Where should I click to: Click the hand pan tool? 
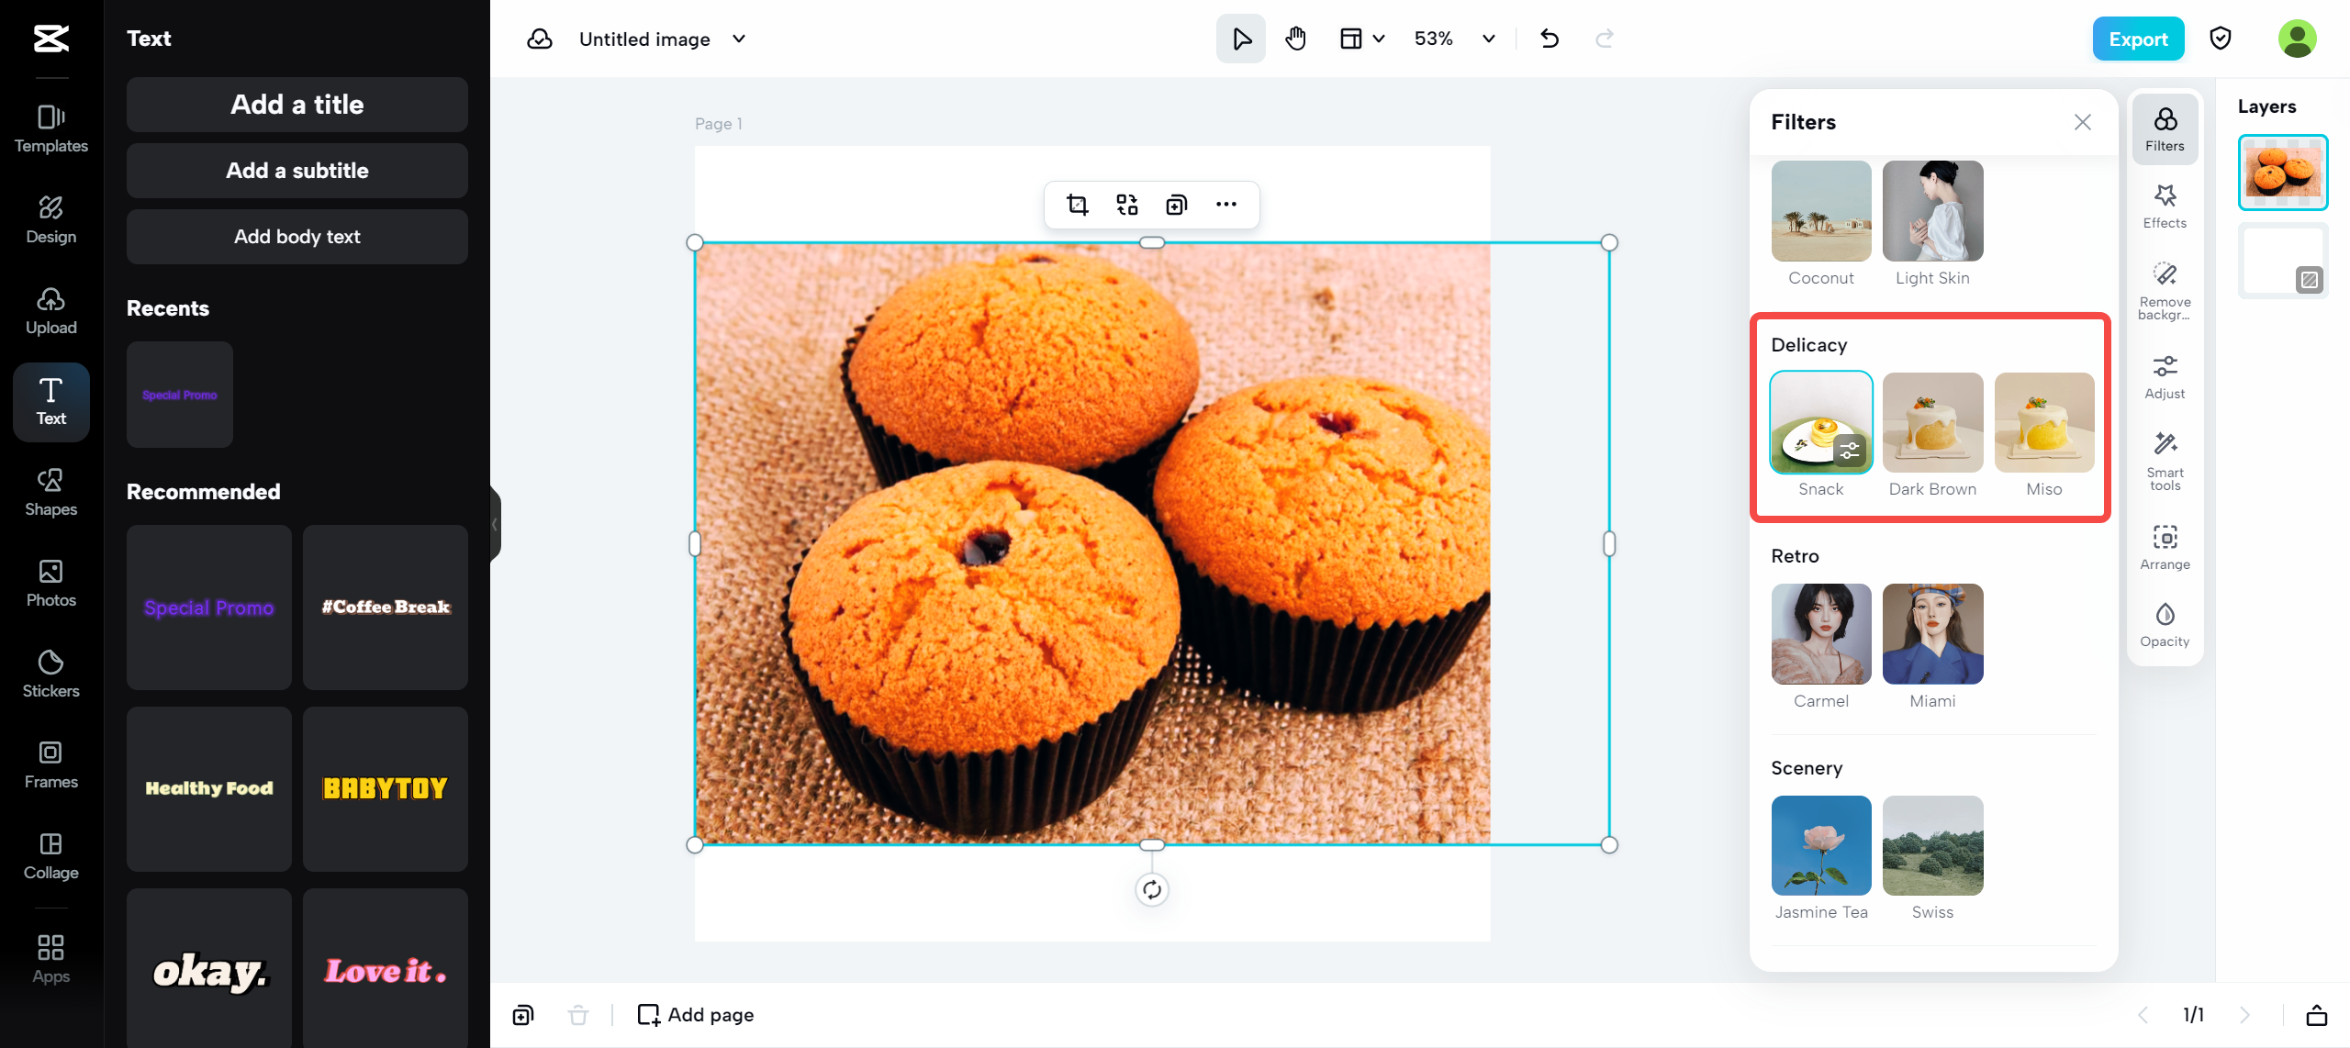tap(1295, 39)
